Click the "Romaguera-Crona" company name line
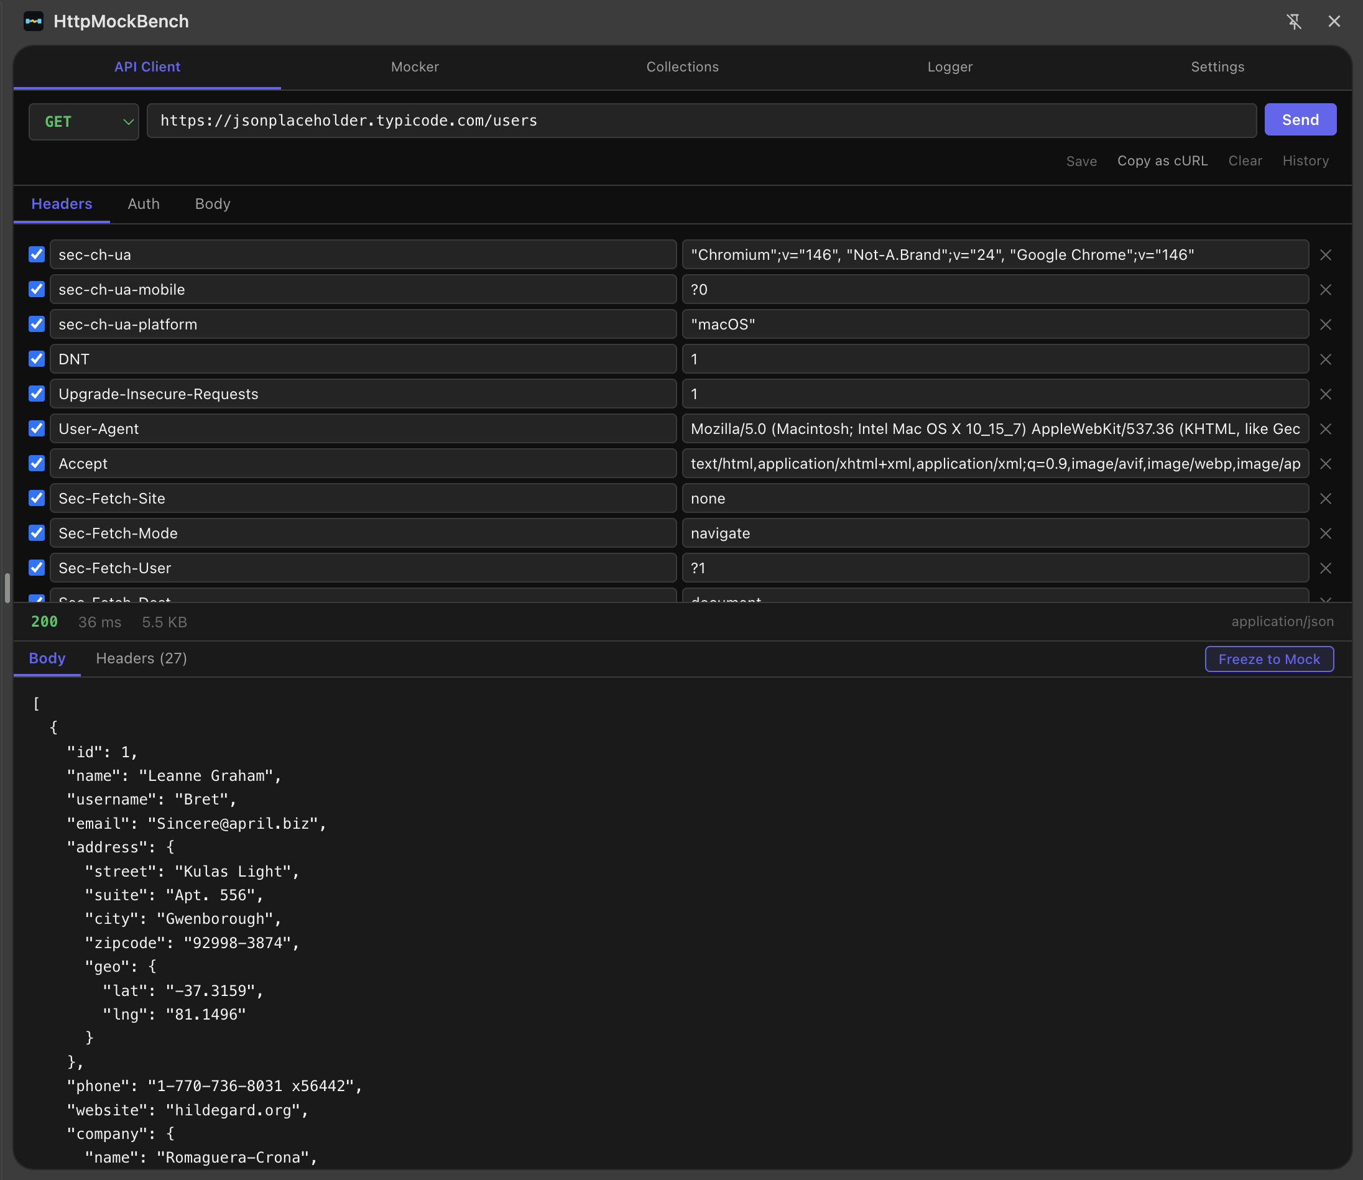The height and width of the screenshot is (1180, 1363). point(201,1158)
